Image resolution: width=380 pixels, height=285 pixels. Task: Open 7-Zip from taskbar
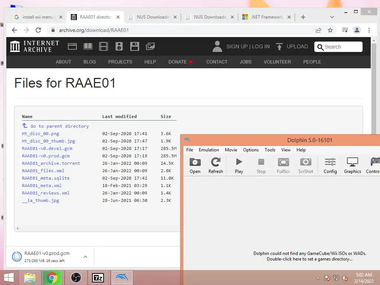(x=98, y=278)
